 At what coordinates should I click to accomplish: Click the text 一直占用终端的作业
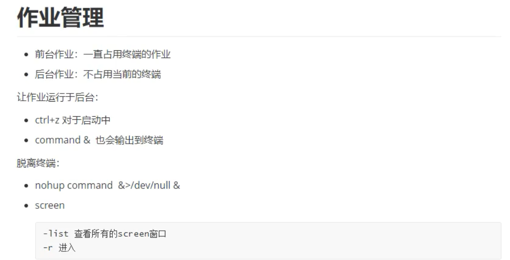point(127,54)
